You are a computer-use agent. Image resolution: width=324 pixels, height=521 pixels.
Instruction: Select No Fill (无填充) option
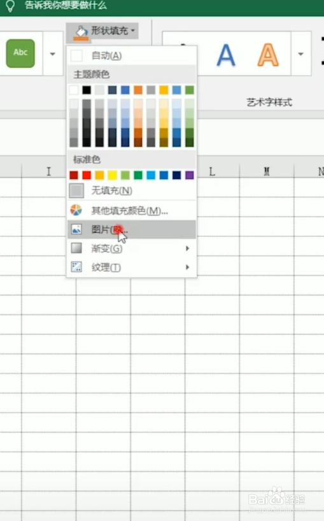tap(132, 190)
